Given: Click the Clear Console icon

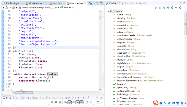Looking at the screenshot, I should click(66, 102).
